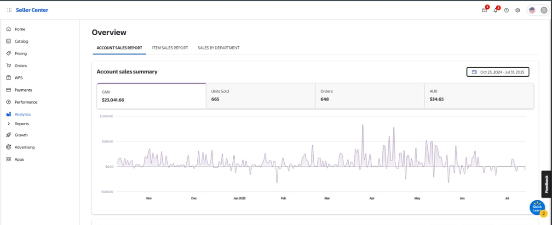Open the notifications bell icon
552x225 pixels.
[495, 10]
